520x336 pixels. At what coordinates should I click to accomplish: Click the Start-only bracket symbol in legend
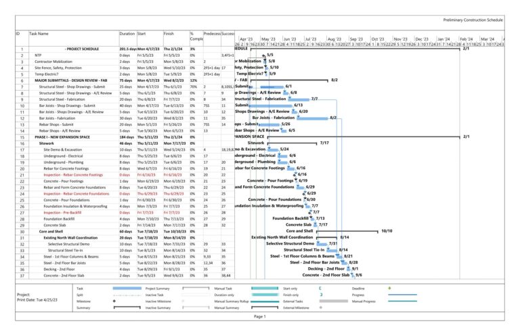pyautogui.click(x=320, y=287)
